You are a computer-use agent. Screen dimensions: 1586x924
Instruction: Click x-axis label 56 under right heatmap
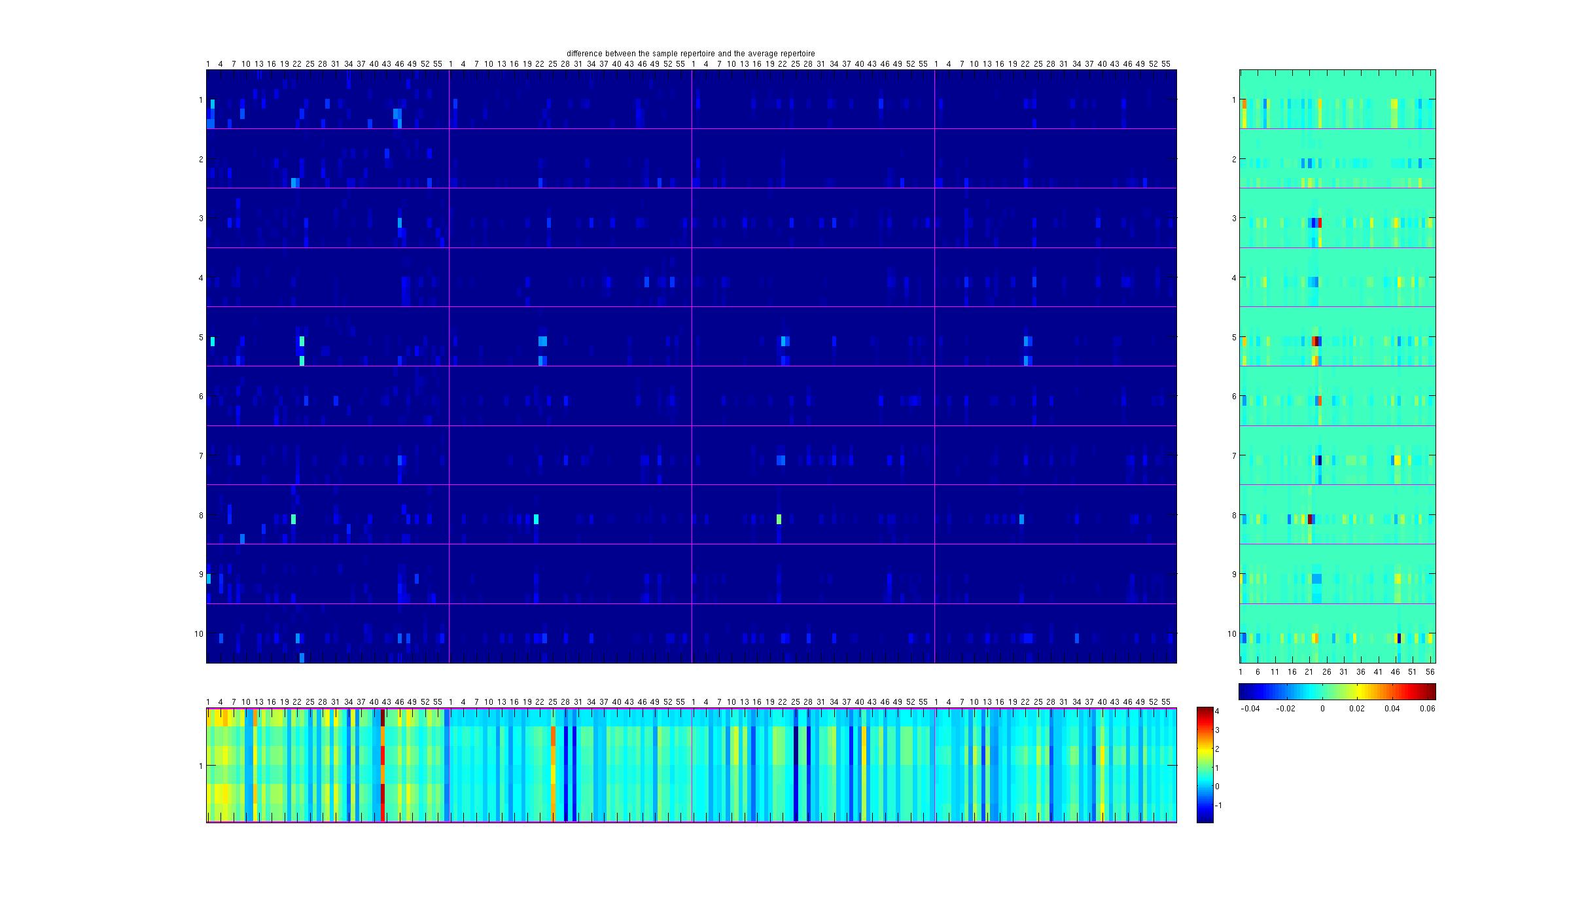coord(1430,672)
